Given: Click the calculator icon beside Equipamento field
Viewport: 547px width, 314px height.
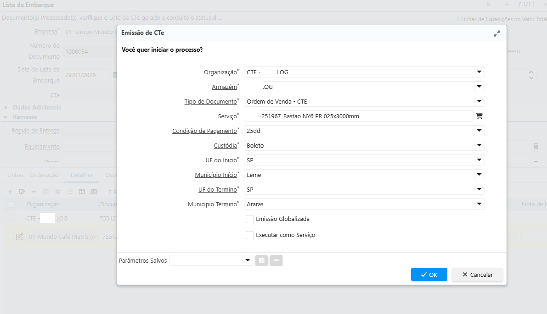Looking at the screenshot, I should (536, 146).
